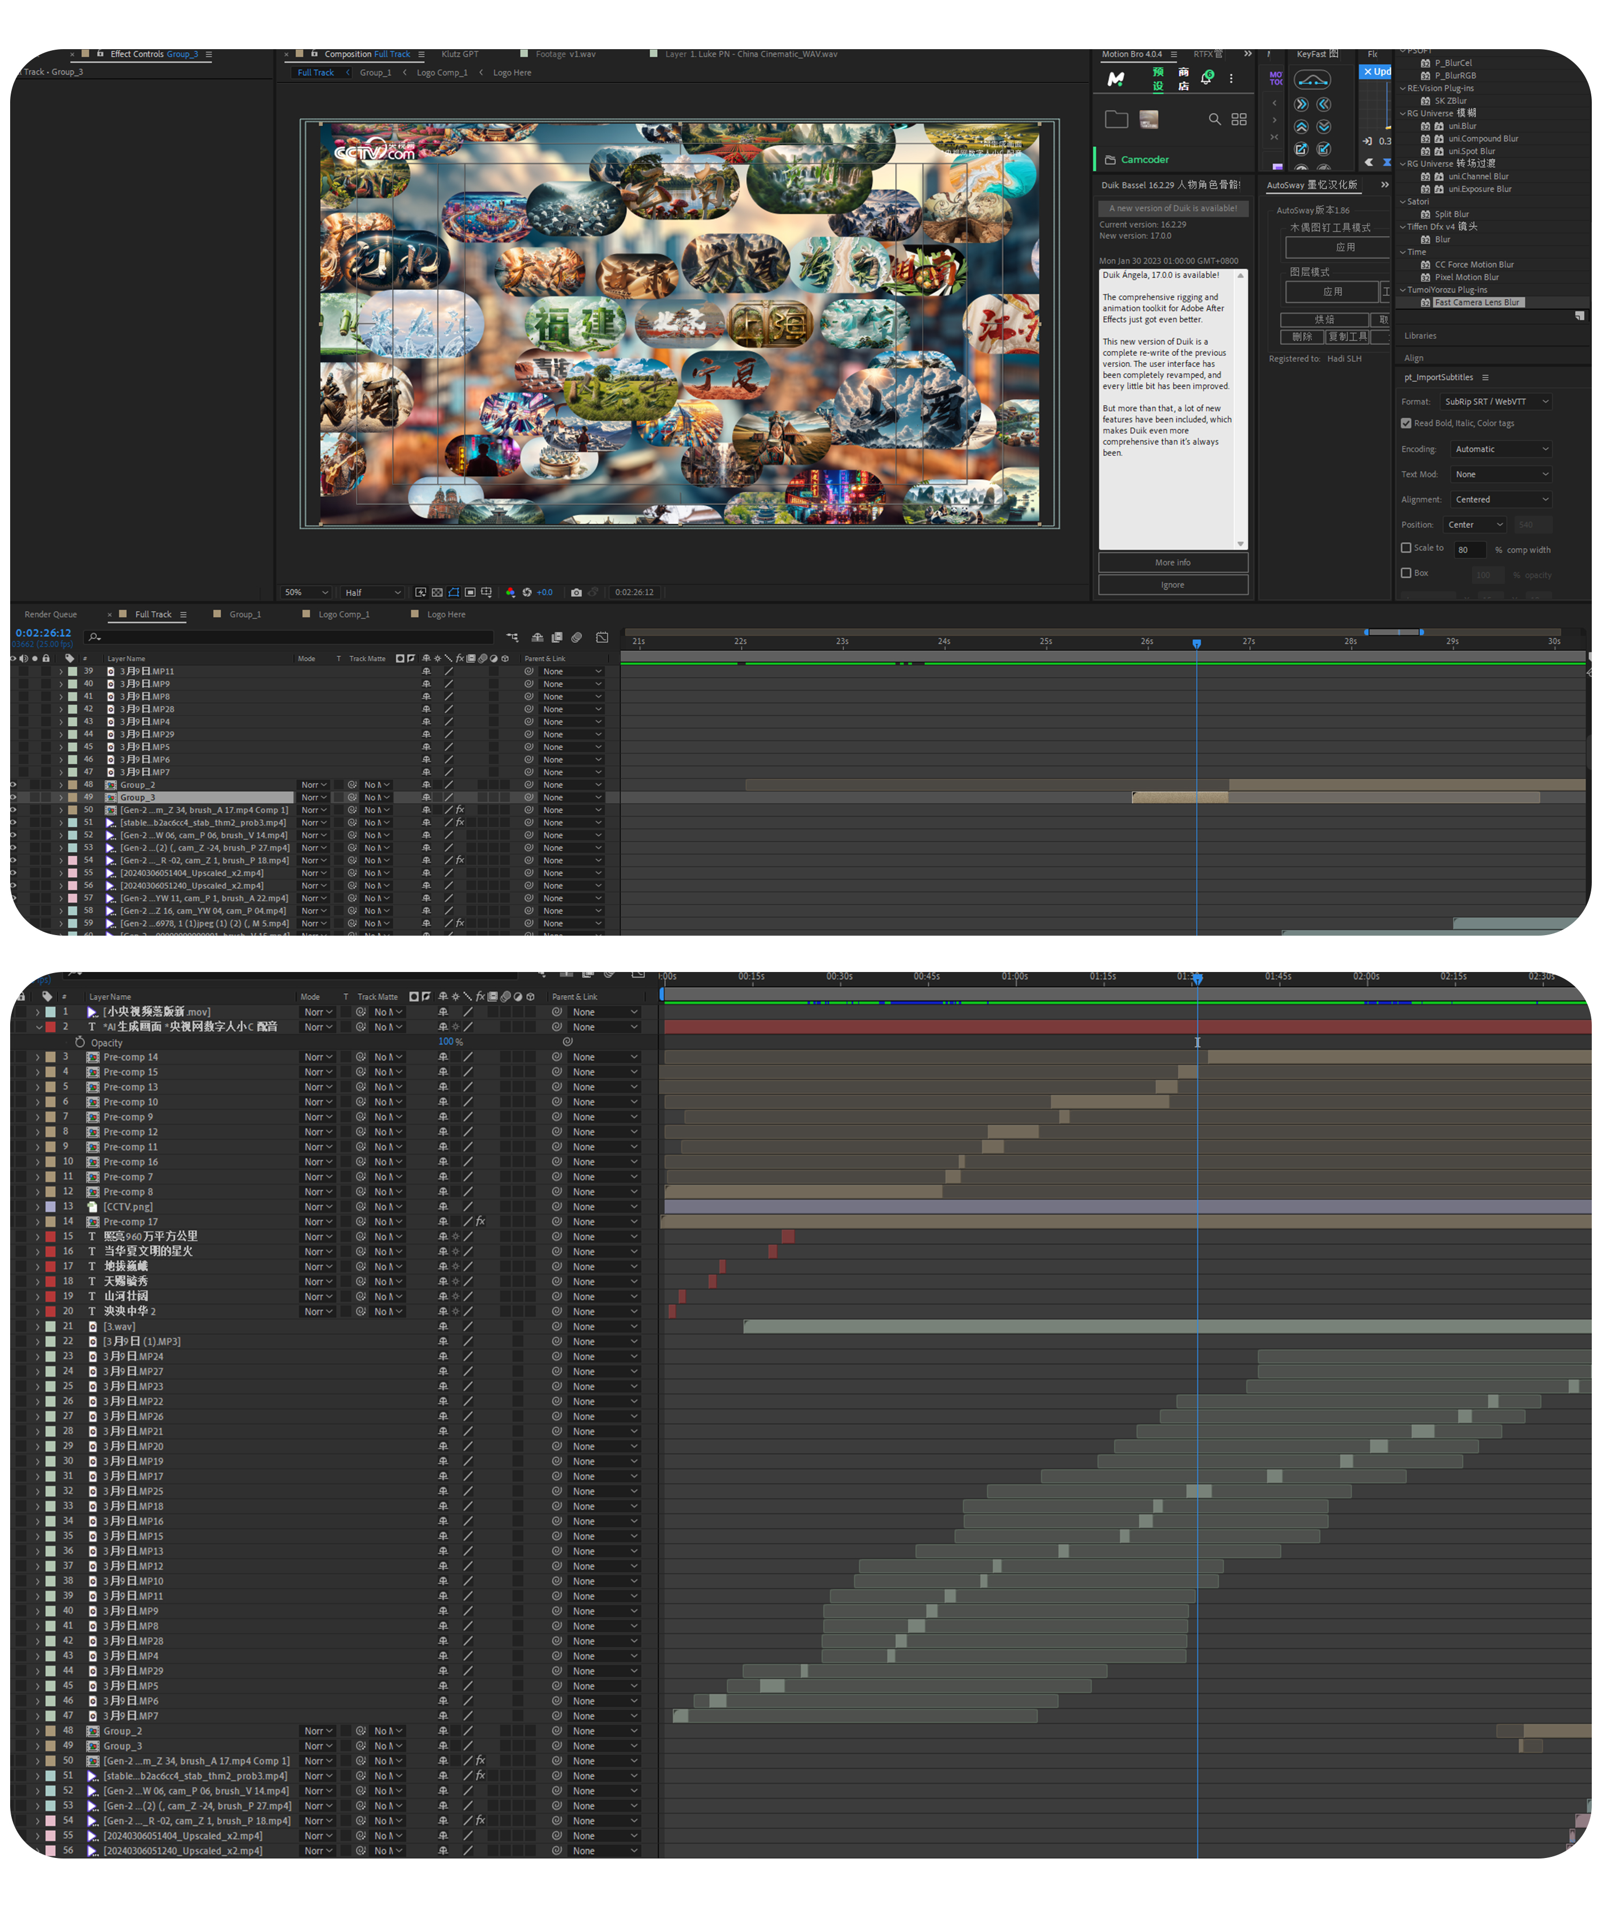1603x1913 pixels.
Task: Toggle hide shy layers timeline icon
Action: coord(538,637)
